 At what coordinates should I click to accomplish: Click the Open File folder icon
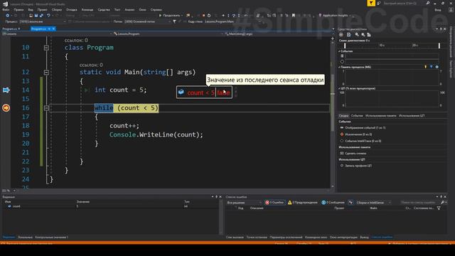31,16
